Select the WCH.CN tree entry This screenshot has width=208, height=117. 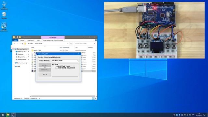click(55, 64)
